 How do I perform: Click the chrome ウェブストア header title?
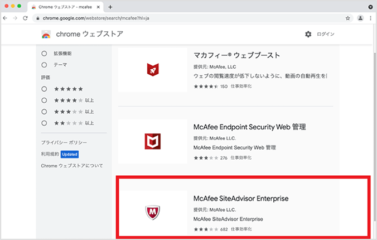coord(89,34)
